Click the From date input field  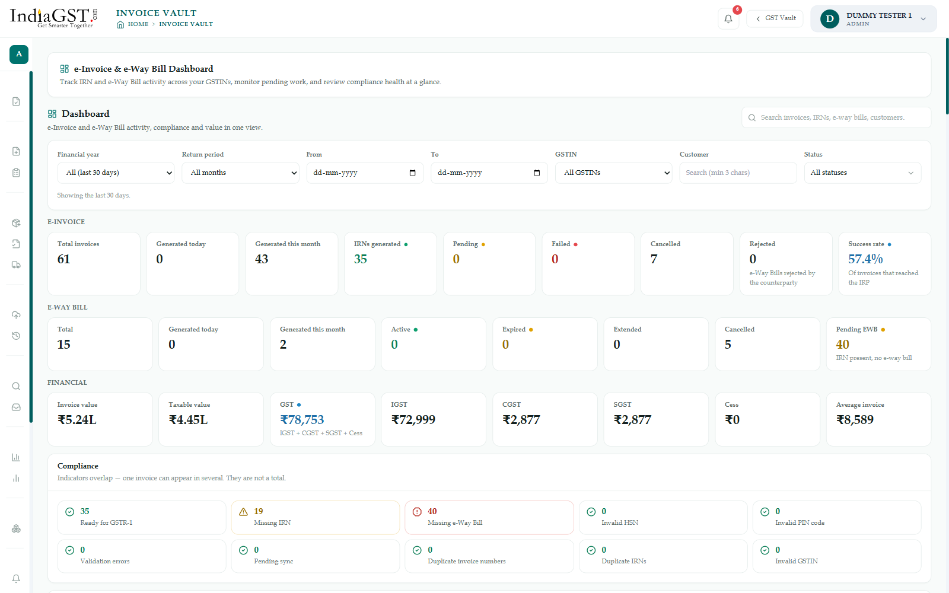(x=365, y=173)
